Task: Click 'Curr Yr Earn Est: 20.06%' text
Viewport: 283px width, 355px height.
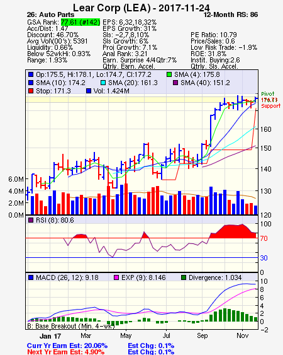Action: point(67,346)
